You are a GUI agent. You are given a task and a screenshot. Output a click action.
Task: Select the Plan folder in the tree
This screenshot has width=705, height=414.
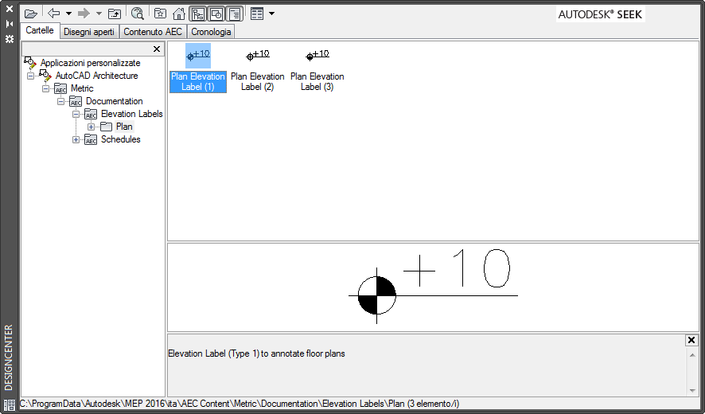click(124, 127)
